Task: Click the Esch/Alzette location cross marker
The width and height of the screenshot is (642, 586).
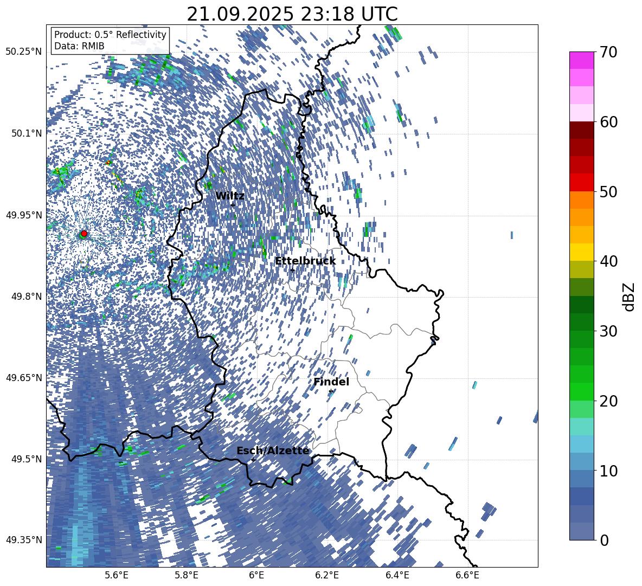Action: point(253,460)
